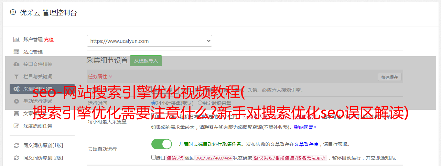Viewport: 441px width, 166px height.
Task: Click the 连续5次 text
Action: pyautogui.click(x=175, y=158)
